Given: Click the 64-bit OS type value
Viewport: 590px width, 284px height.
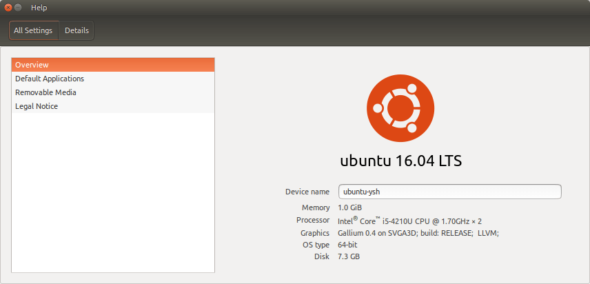Looking at the screenshot, I should point(347,245).
